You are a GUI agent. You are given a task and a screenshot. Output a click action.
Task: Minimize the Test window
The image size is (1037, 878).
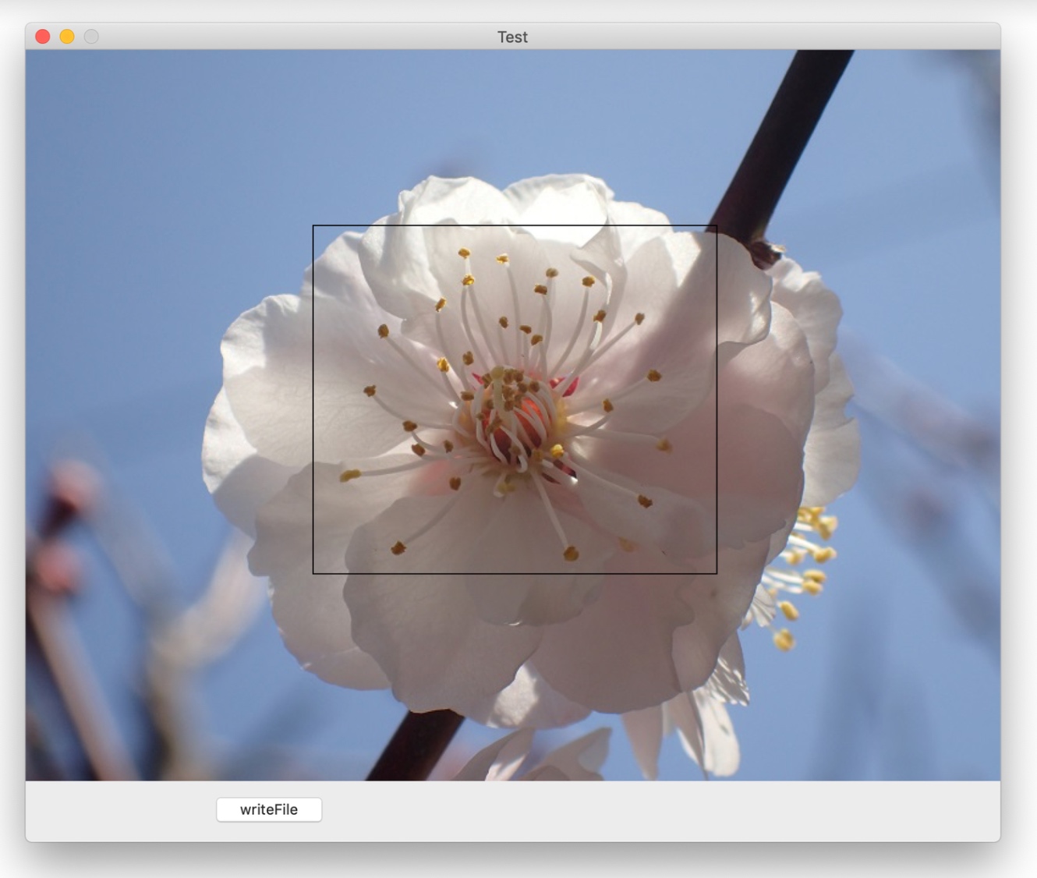(67, 37)
